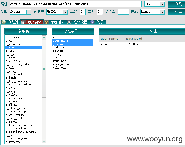Click the user_name column header
Image resolution: width=185 pixels, height=147 pixels.
(x=111, y=39)
